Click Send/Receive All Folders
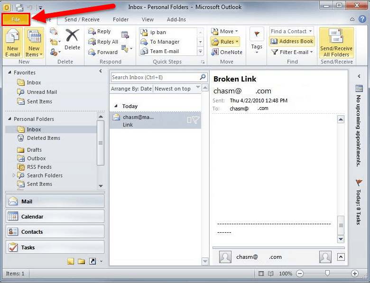This screenshot has width=370, height=283. point(336,43)
